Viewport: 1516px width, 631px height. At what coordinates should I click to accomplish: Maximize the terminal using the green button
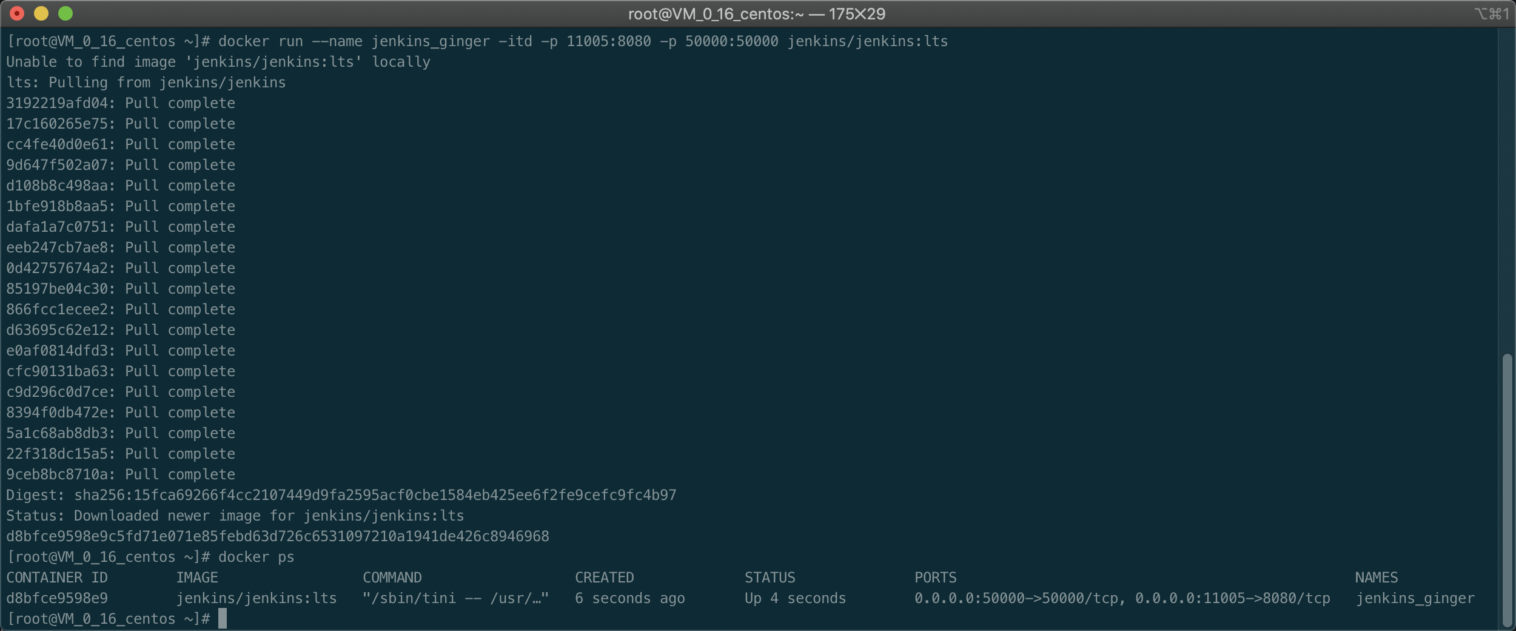tap(65, 13)
